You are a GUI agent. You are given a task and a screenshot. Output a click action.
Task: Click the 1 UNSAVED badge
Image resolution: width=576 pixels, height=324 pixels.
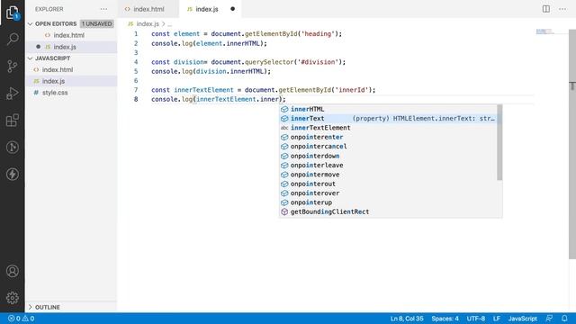96,24
